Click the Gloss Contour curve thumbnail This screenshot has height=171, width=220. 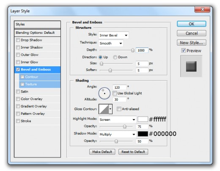104,109
